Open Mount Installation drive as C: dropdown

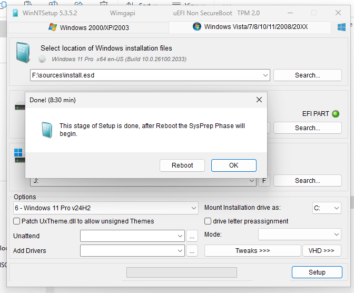(x=327, y=208)
